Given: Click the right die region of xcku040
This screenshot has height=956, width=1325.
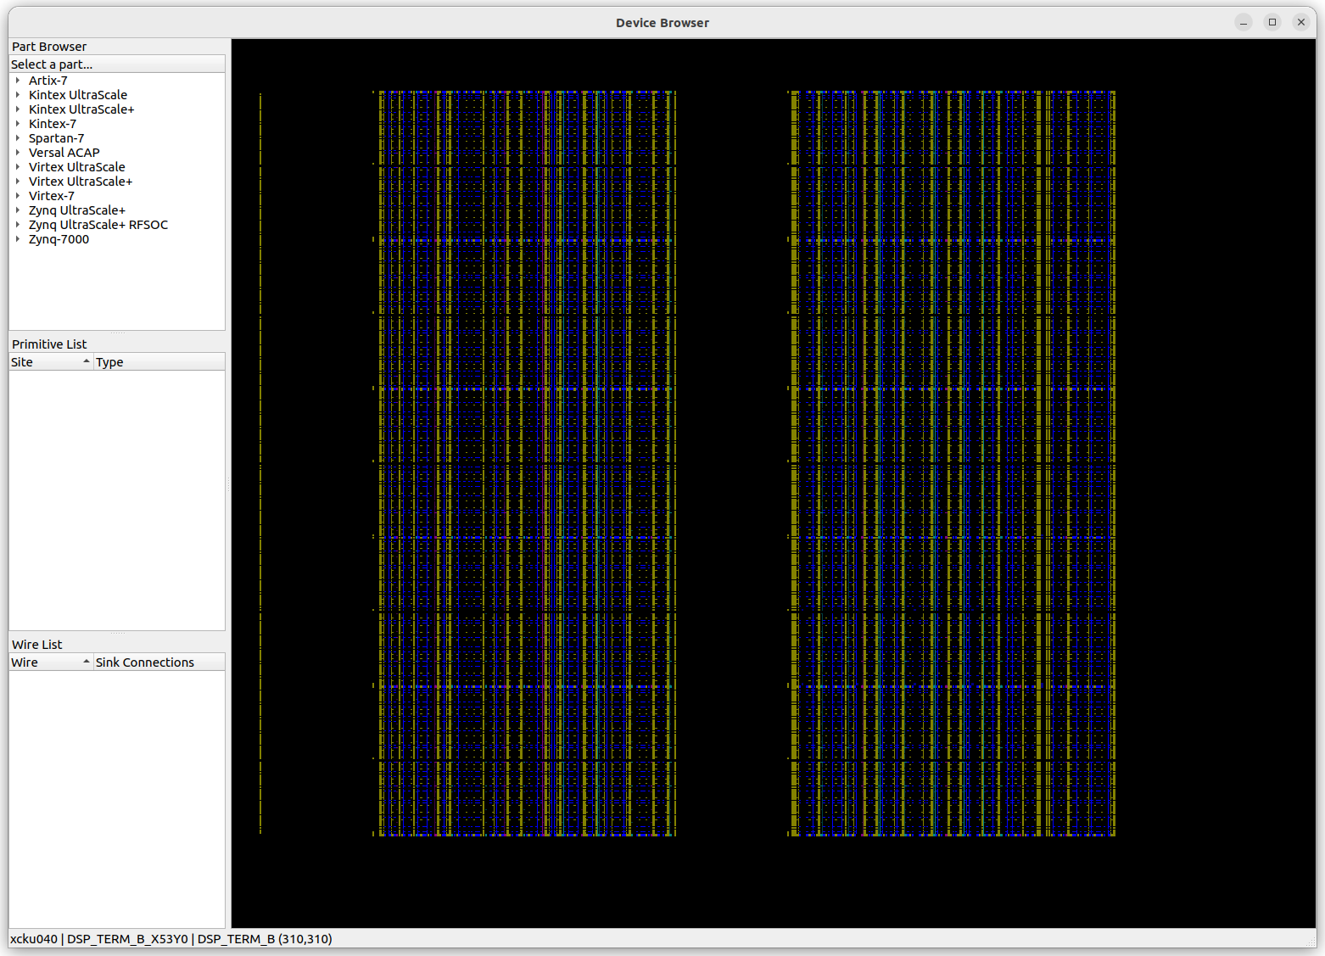Looking at the screenshot, I should tap(950, 462).
